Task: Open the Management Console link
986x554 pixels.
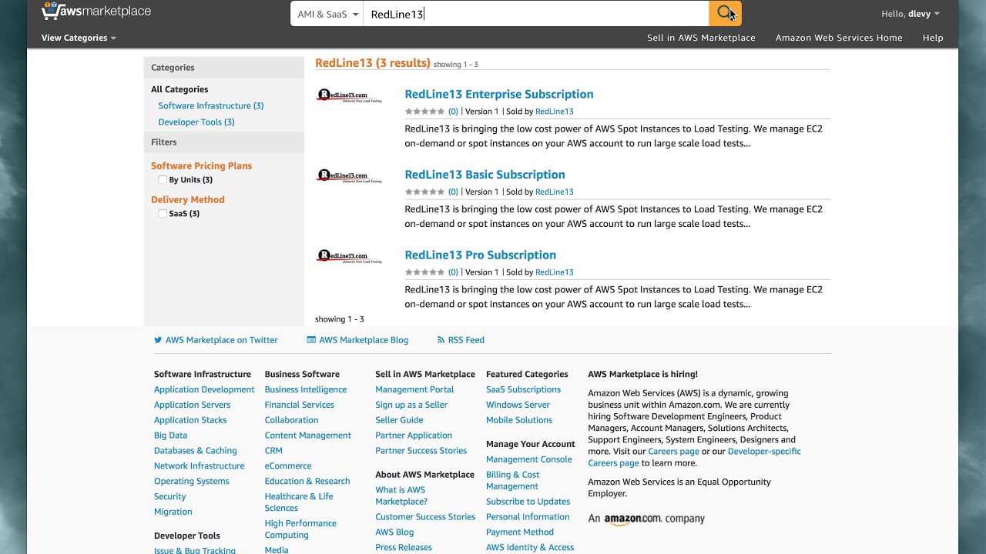Action: click(529, 459)
